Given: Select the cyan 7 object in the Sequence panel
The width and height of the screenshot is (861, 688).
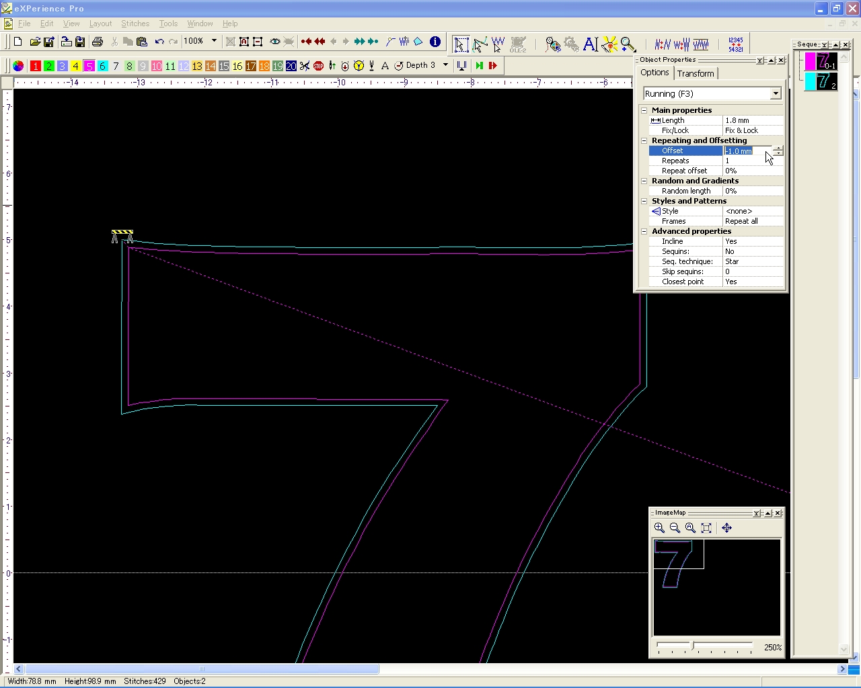Looking at the screenshot, I should [x=821, y=81].
